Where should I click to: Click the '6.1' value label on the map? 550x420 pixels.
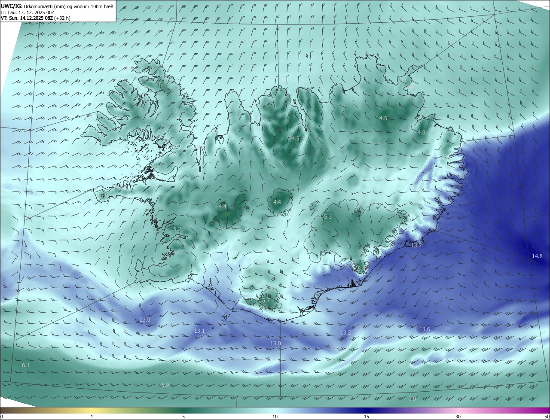click(26, 365)
